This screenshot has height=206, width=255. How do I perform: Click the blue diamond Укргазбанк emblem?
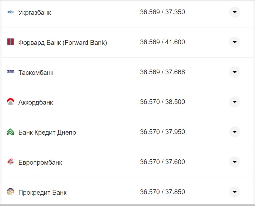pos(10,12)
